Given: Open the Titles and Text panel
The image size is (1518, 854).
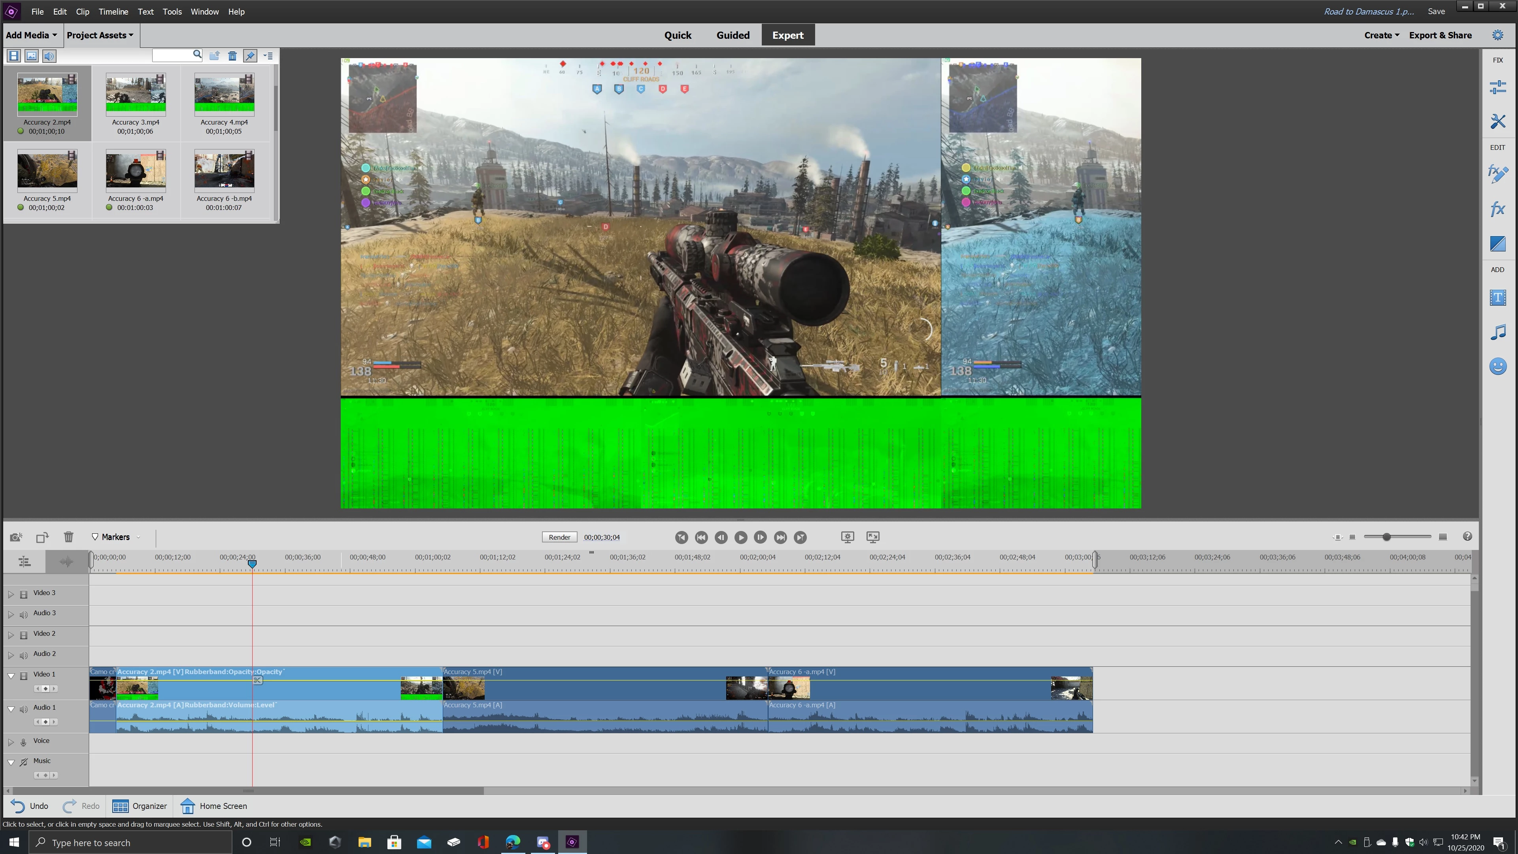Looking at the screenshot, I should (x=1497, y=298).
